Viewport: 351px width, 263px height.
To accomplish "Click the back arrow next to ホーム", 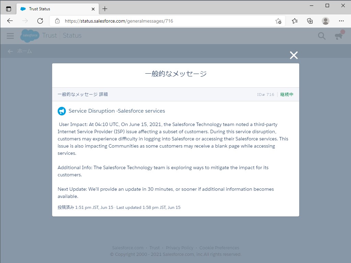I will (10, 51).
